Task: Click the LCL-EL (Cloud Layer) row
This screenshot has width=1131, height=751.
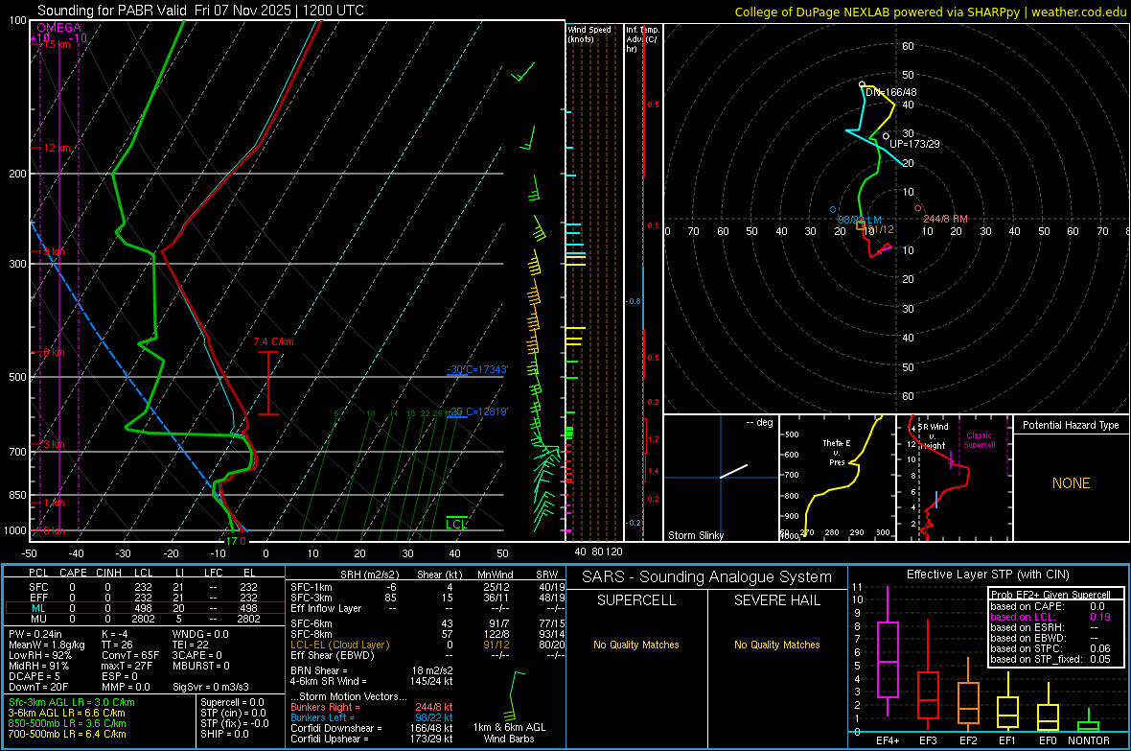Action: (x=427, y=645)
